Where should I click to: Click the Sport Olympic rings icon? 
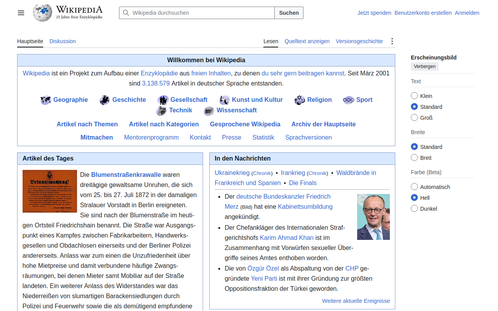pyautogui.click(x=349, y=100)
